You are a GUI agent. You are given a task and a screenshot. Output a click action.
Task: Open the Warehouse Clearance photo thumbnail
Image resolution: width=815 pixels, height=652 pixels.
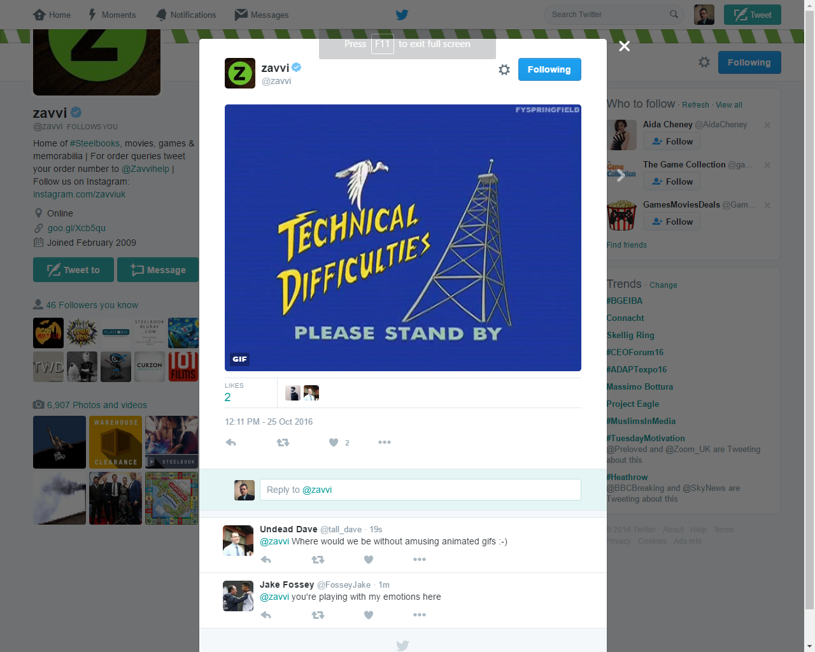click(x=115, y=443)
